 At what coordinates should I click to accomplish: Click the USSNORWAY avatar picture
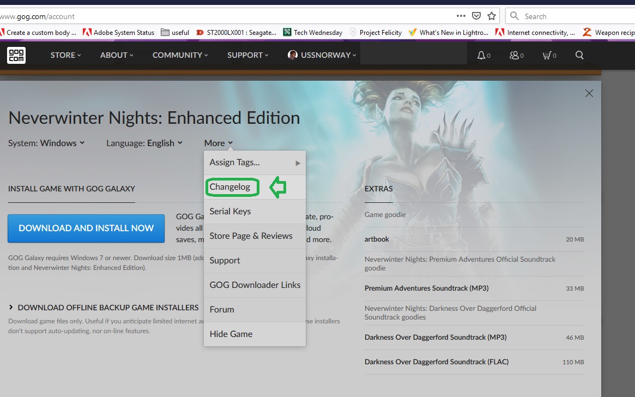(292, 55)
